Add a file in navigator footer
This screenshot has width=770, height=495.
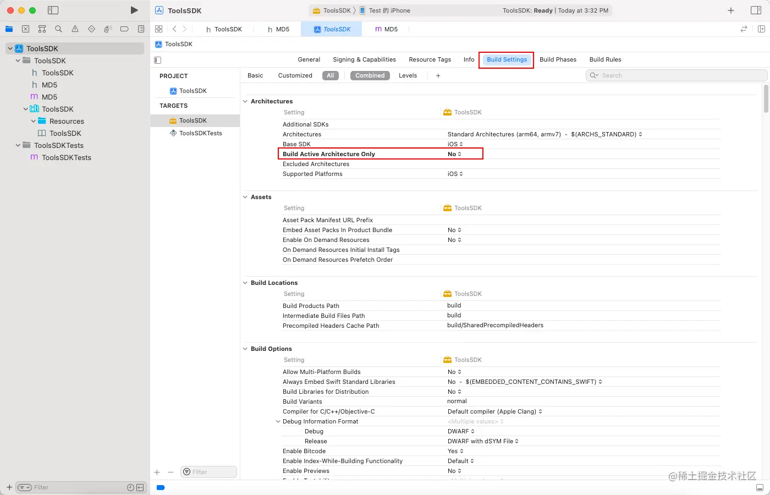click(9, 487)
